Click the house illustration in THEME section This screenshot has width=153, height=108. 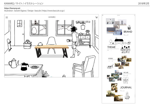tap(119, 42)
